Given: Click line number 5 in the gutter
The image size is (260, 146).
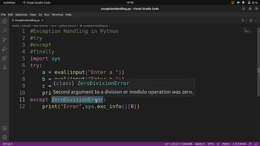Looking at the screenshot, I should 24,58.
